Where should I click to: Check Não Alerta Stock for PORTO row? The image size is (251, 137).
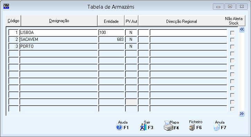(x=232, y=47)
